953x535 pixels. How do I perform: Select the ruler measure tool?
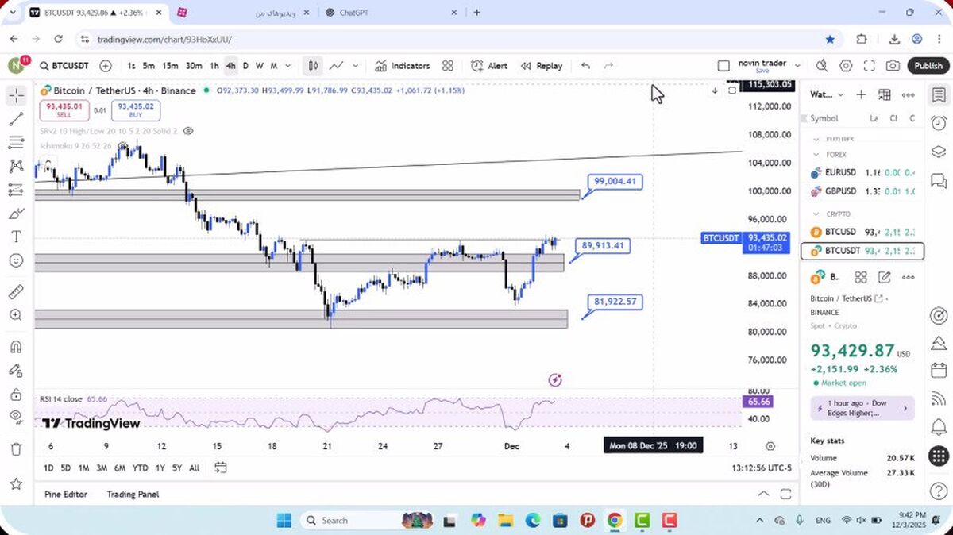click(16, 292)
